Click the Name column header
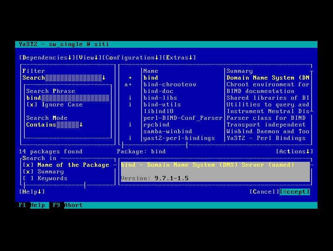The width and height of the screenshot is (333, 251). pyautogui.click(x=151, y=71)
